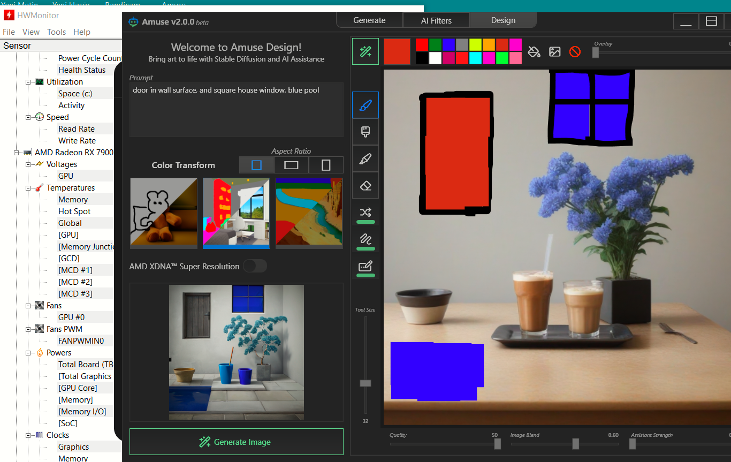Click the Amuse robot logo icon

(x=133, y=22)
